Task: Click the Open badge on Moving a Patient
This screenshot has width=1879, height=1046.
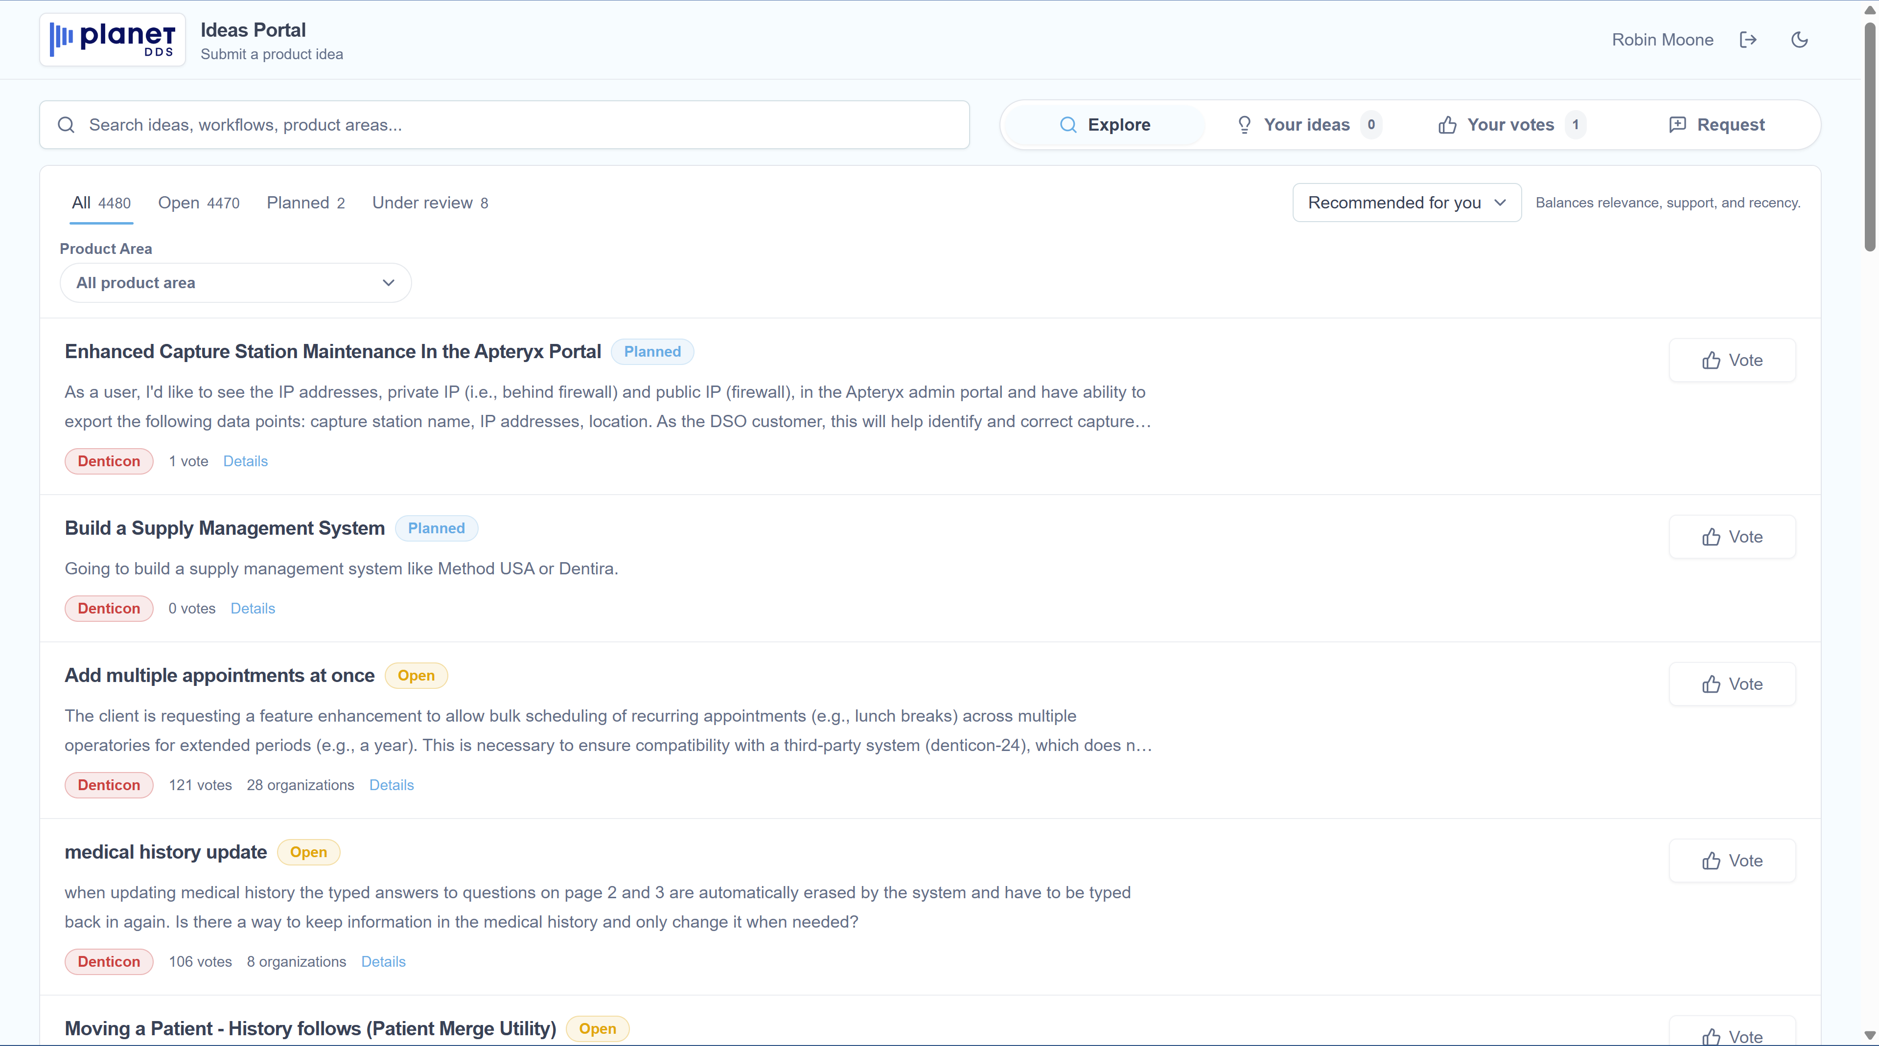Action: (x=598, y=1028)
